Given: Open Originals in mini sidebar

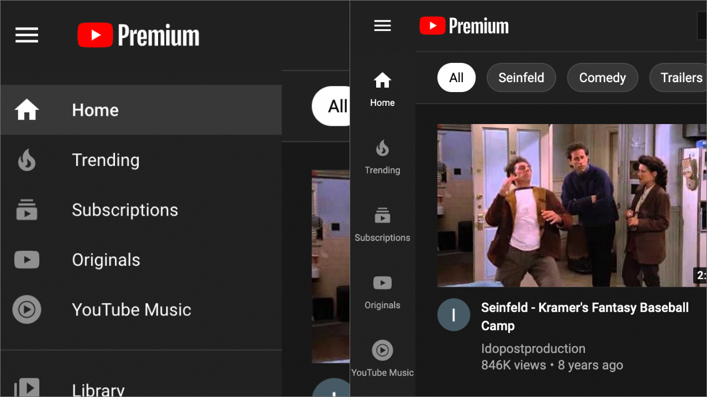Looking at the screenshot, I should (x=382, y=292).
